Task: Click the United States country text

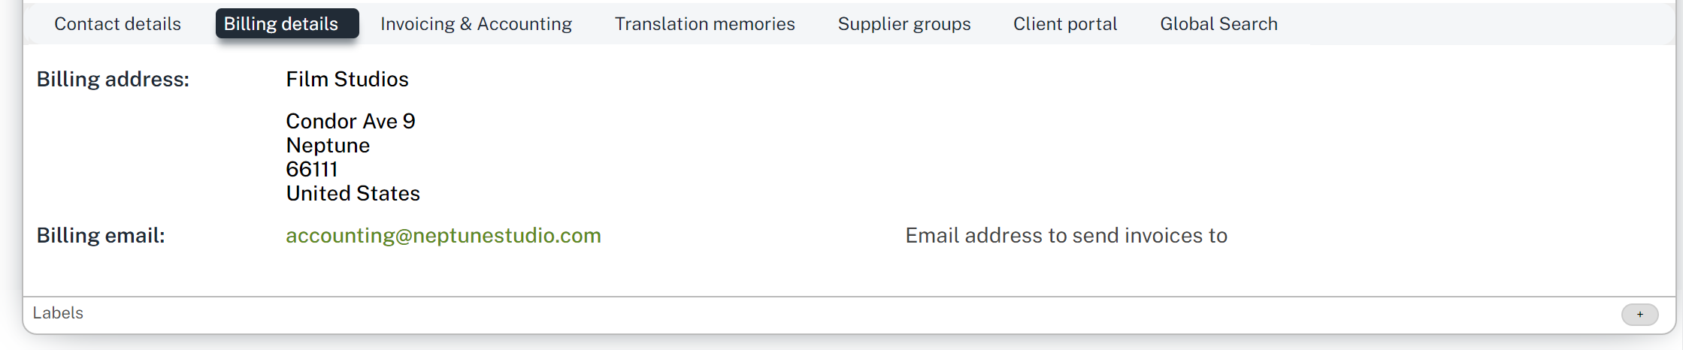Action: (x=353, y=194)
